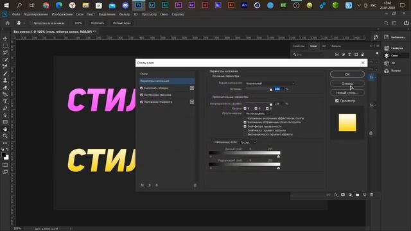Select the Brush tool in toolbar
The width and height of the screenshot is (411, 231).
pos(5,73)
